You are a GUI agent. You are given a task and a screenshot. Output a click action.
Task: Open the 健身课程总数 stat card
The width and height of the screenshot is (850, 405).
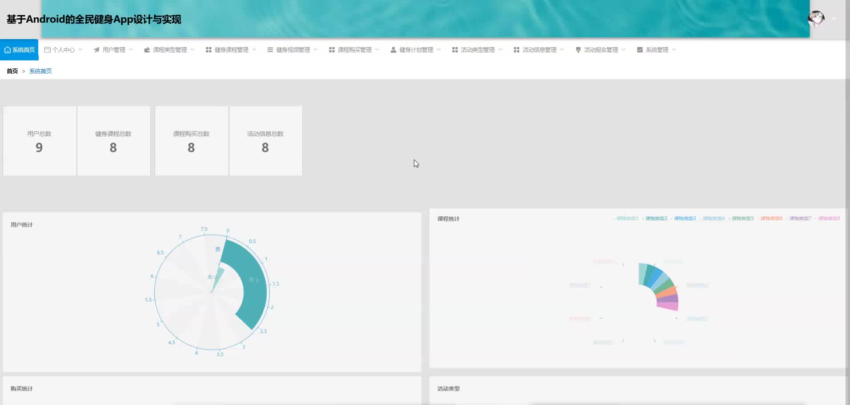[x=114, y=141]
